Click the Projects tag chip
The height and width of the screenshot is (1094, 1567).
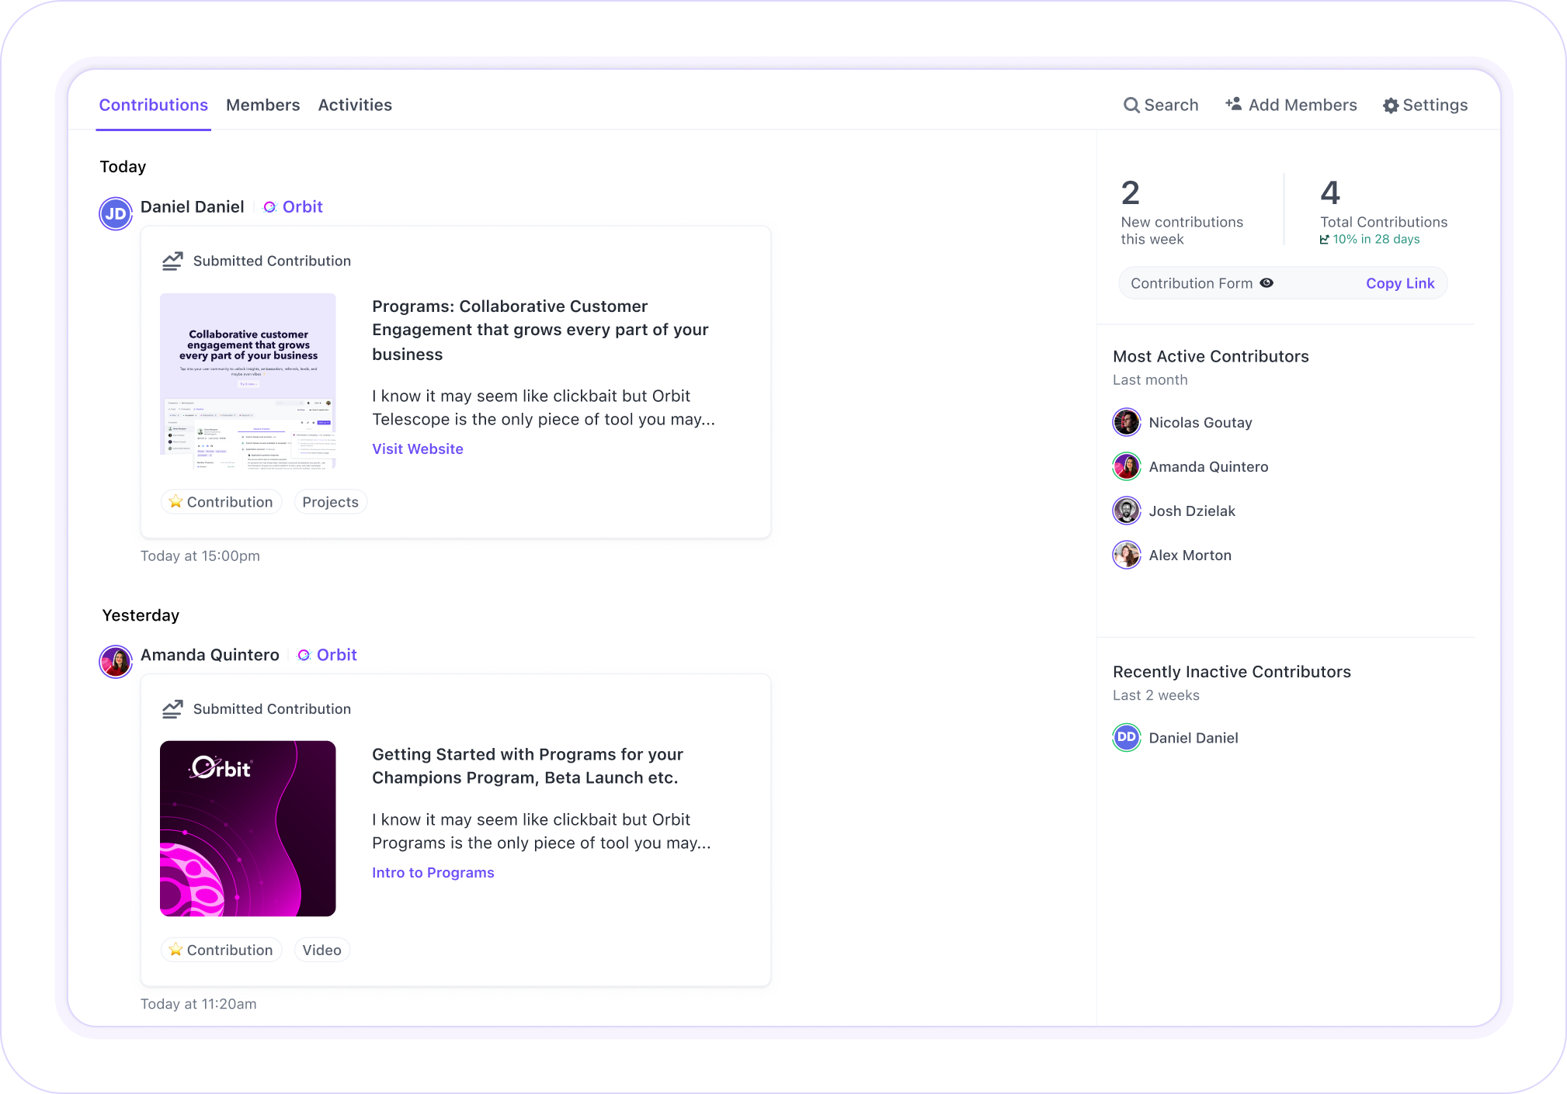(x=330, y=503)
